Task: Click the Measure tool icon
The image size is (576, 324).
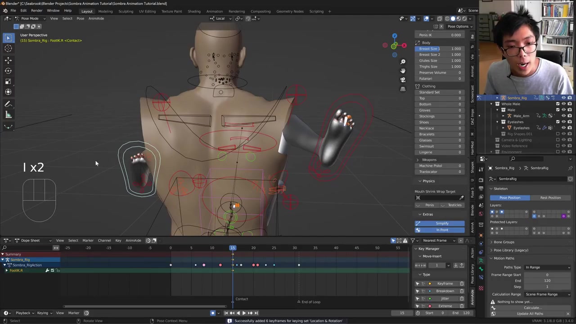Action: tap(8, 115)
